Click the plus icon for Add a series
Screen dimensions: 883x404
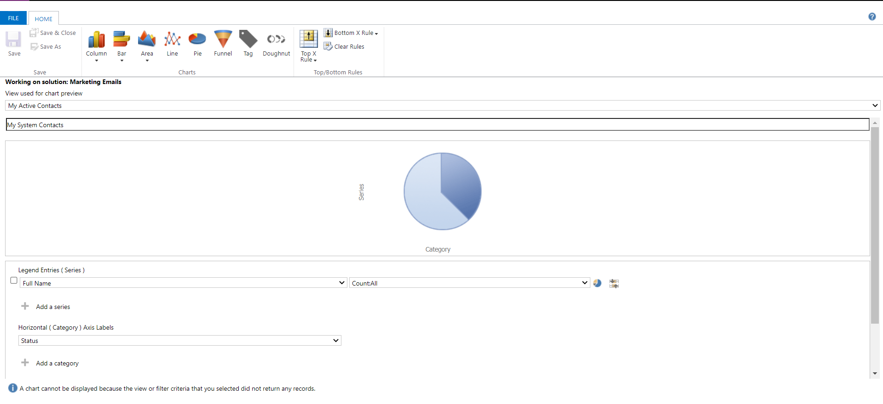25,306
